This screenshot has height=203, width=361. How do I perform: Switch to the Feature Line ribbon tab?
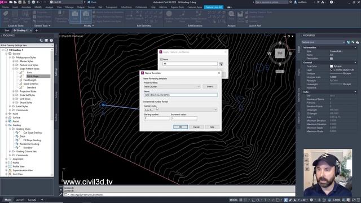coord(213,7)
